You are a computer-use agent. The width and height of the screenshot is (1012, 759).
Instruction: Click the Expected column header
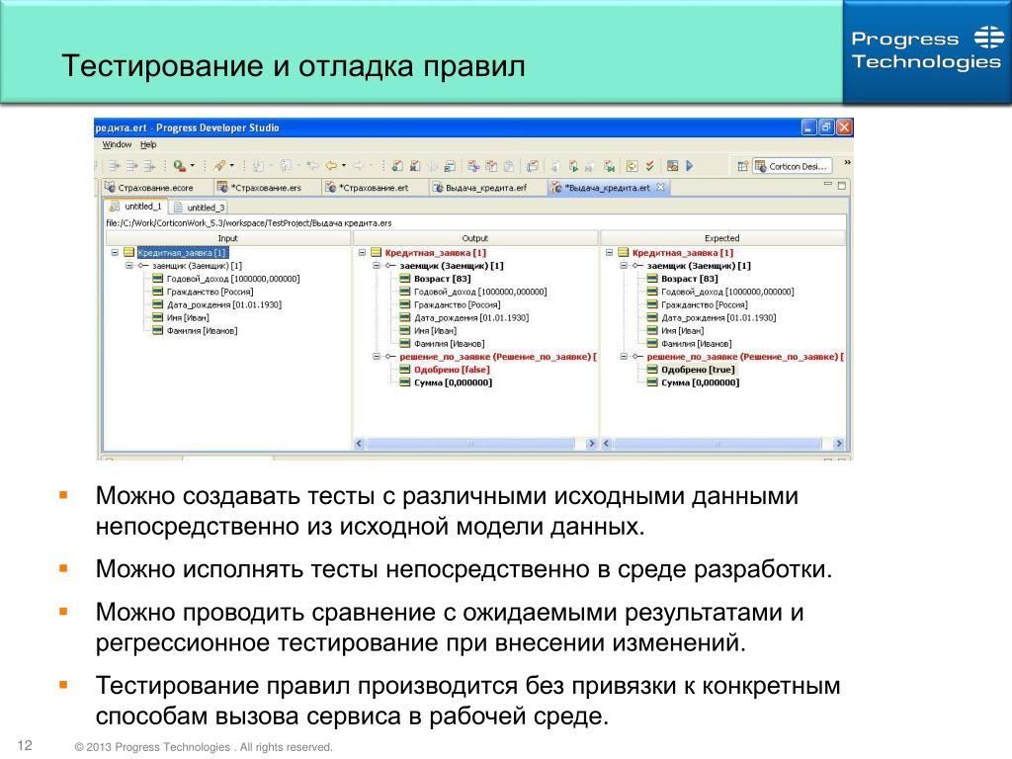(x=721, y=238)
